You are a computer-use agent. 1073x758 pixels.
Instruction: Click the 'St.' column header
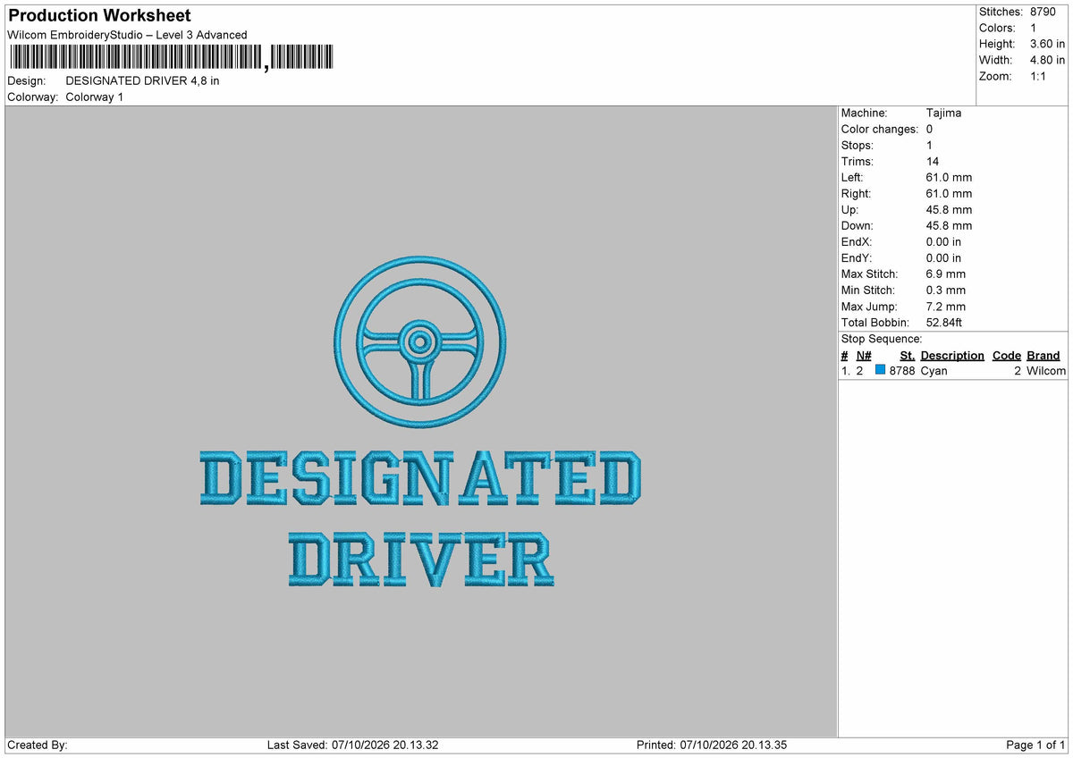tap(907, 355)
